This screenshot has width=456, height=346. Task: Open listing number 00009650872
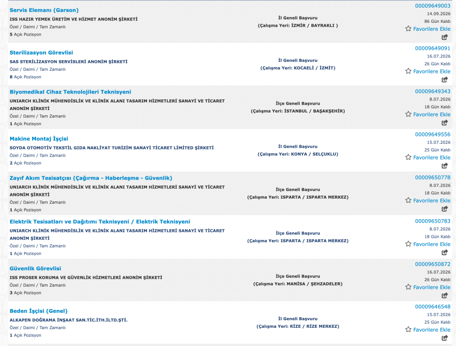tap(432, 264)
